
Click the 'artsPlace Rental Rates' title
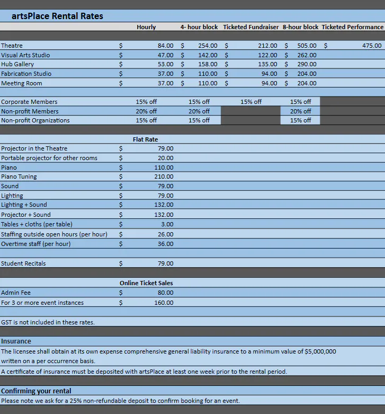pyautogui.click(x=57, y=16)
